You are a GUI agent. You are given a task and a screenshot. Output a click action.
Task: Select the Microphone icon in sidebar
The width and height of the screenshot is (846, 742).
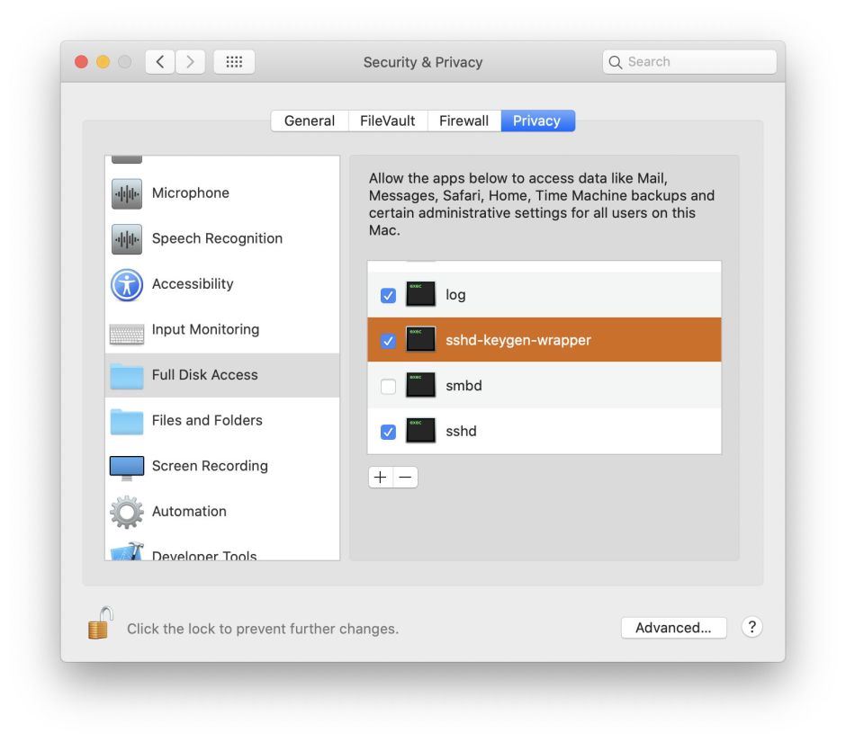pos(127,193)
